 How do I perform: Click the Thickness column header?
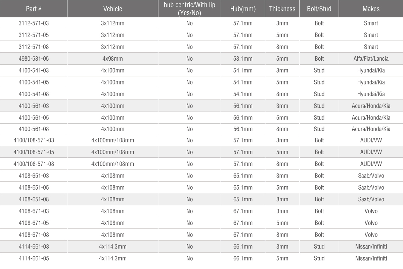point(282,9)
